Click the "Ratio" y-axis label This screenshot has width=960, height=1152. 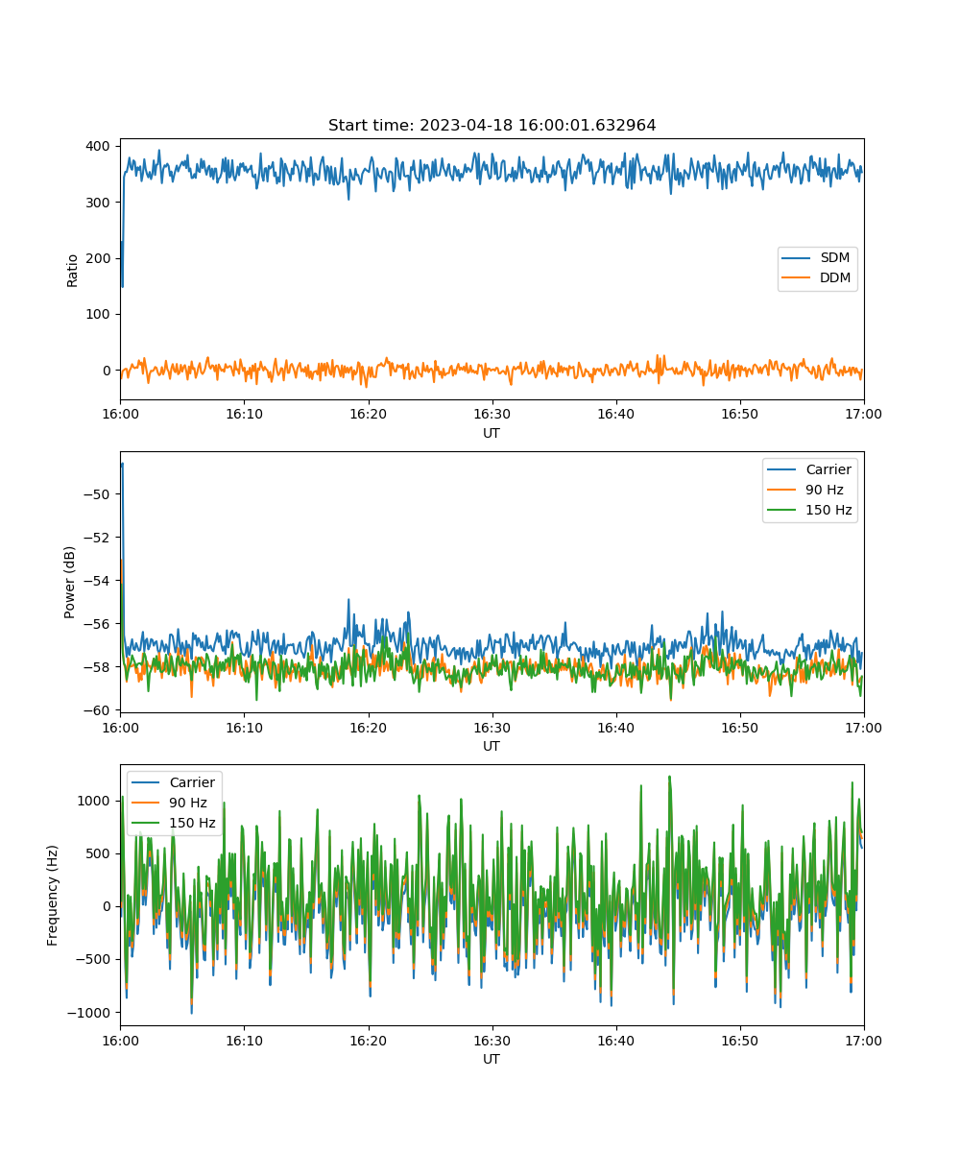click(73, 270)
